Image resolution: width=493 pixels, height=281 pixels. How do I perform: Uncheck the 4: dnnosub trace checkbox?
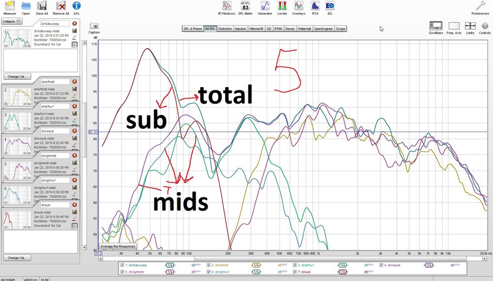(x=381, y=265)
